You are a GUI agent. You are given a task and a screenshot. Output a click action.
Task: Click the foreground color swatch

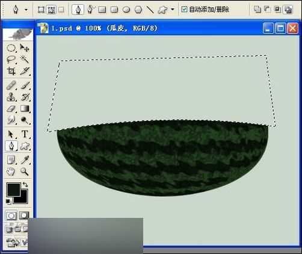[x=13, y=190]
